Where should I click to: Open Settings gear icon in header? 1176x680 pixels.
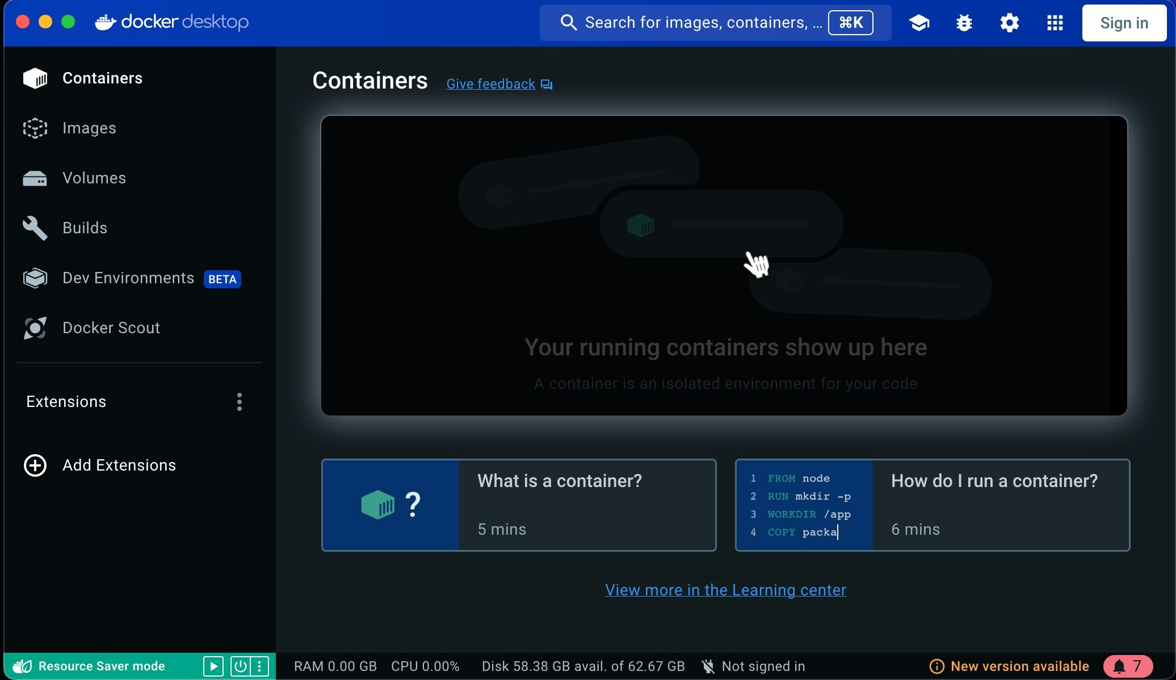(x=1009, y=23)
